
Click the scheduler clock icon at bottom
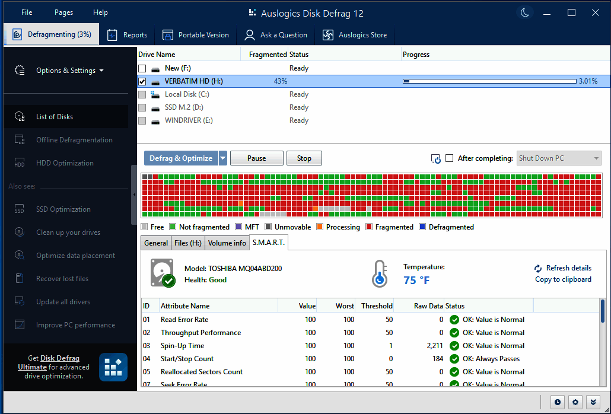coord(558,402)
